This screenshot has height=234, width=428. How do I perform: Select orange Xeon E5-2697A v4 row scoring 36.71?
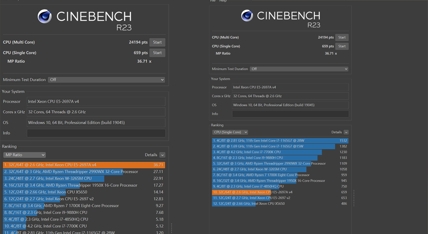(84, 165)
